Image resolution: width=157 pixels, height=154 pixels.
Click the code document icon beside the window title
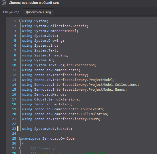point(4,3)
